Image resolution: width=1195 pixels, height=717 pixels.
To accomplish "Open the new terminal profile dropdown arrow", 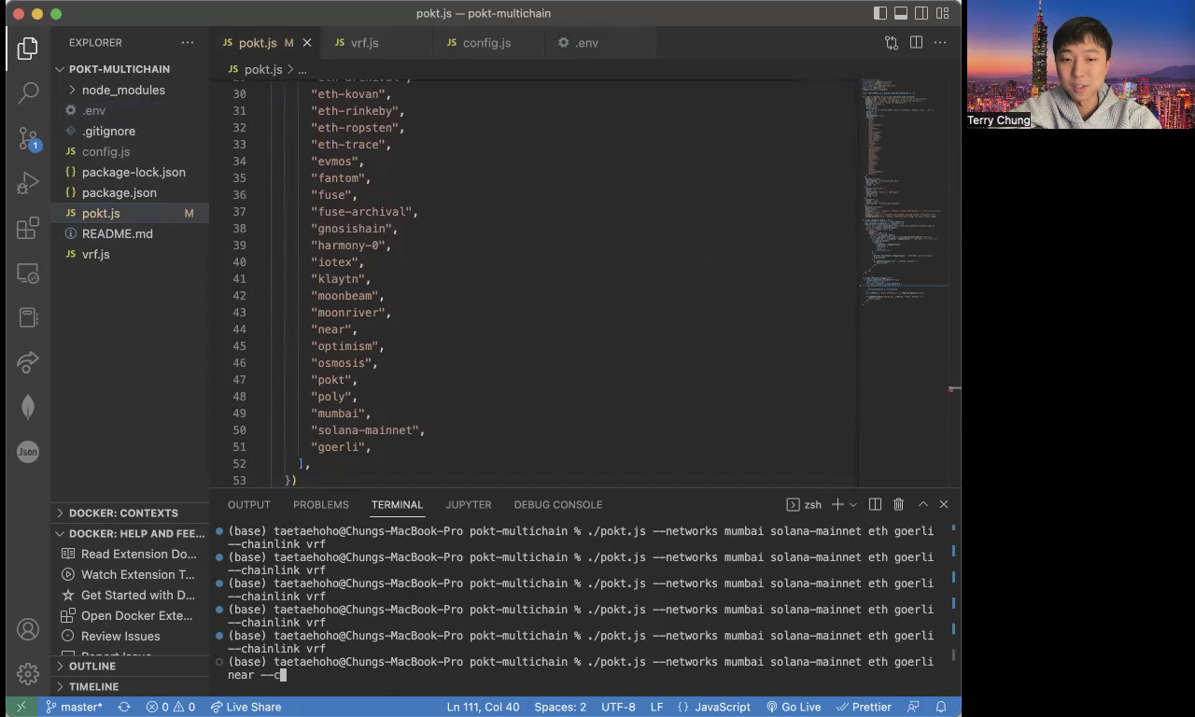I will (852, 504).
